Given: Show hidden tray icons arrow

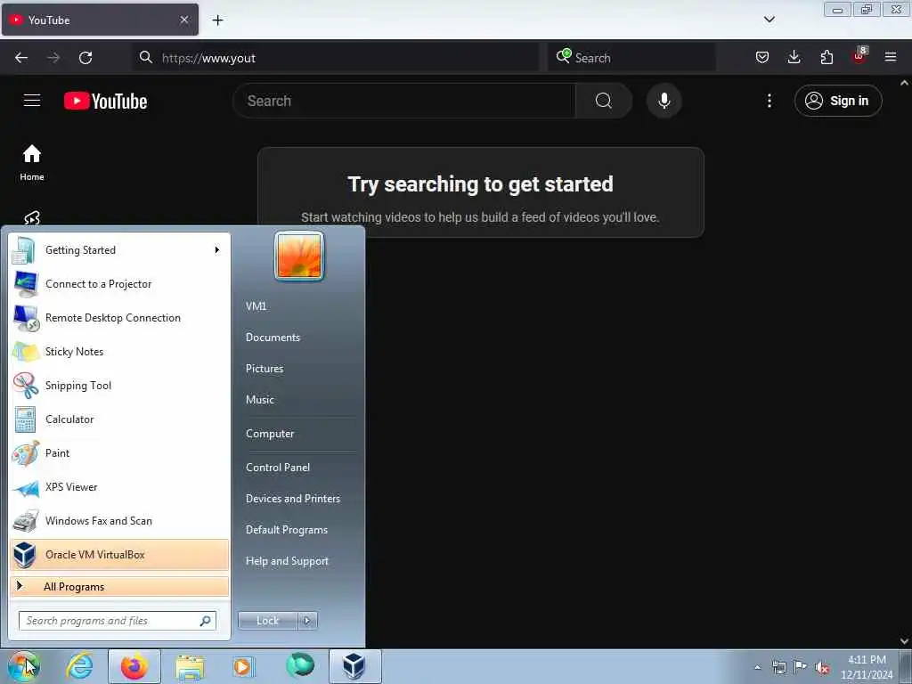Looking at the screenshot, I should point(757,667).
